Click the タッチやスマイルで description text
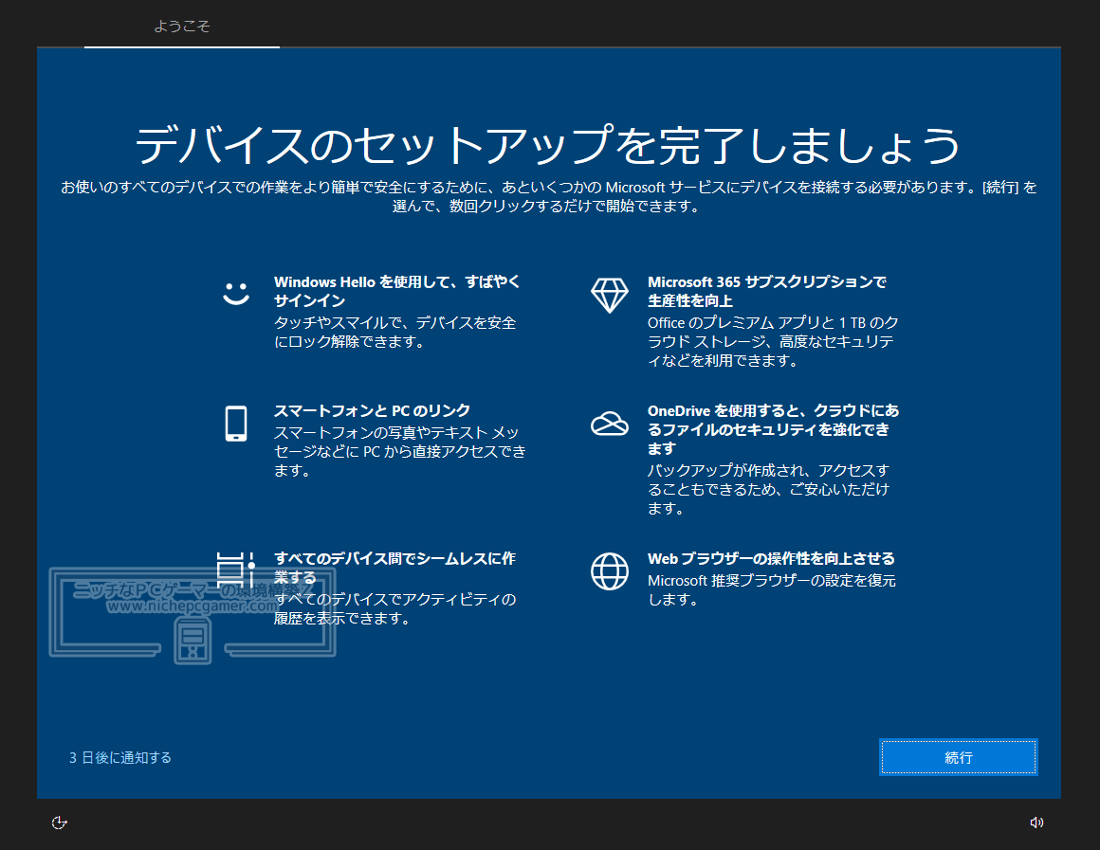1100x850 pixels. (395, 333)
